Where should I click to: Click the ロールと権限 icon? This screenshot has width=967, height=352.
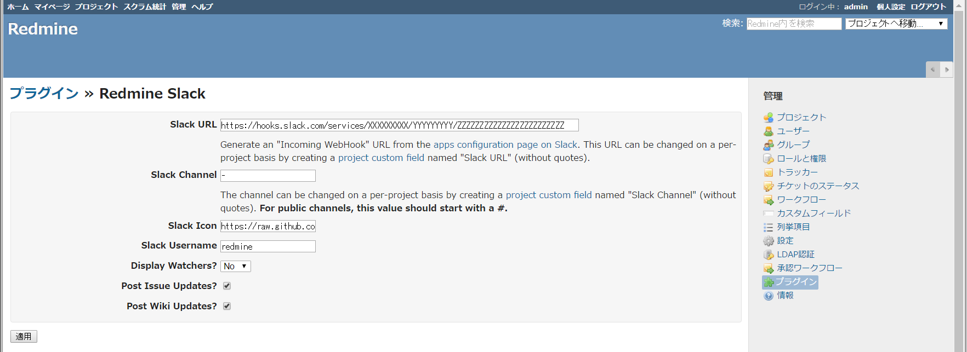click(x=769, y=158)
